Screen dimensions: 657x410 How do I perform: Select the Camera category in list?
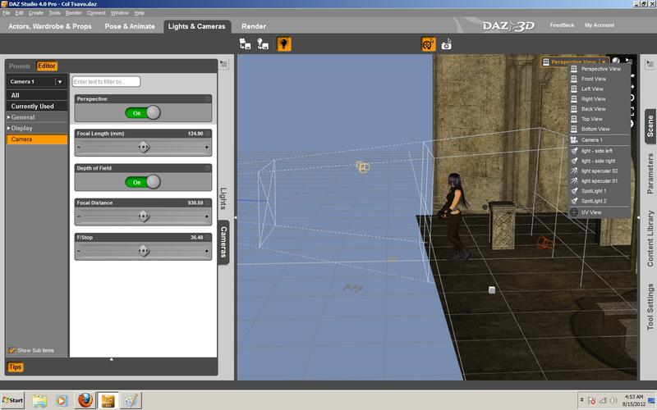coord(37,139)
